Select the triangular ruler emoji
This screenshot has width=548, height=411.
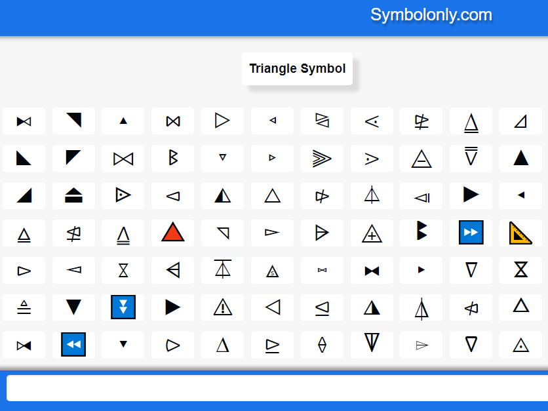pyautogui.click(x=520, y=232)
